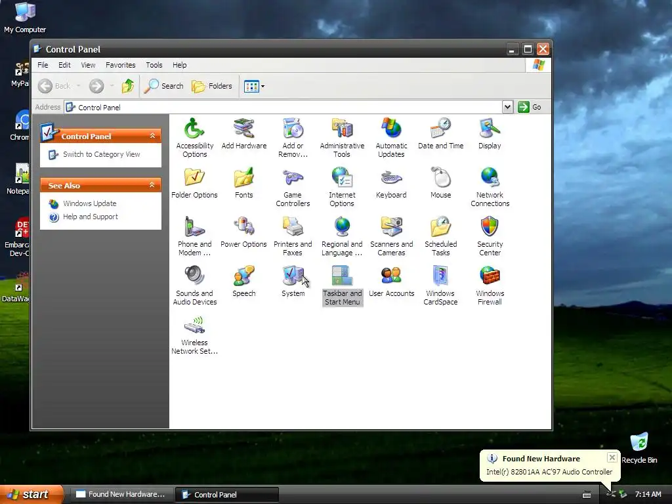The image size is (672, 504).
Task: Open Folder Options
Action: (194, 182)
